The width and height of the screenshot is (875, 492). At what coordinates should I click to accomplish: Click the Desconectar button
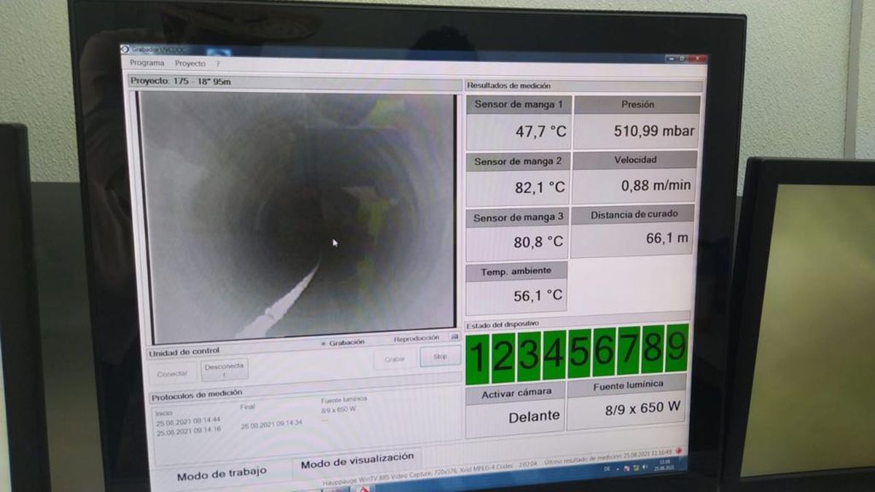225,370
